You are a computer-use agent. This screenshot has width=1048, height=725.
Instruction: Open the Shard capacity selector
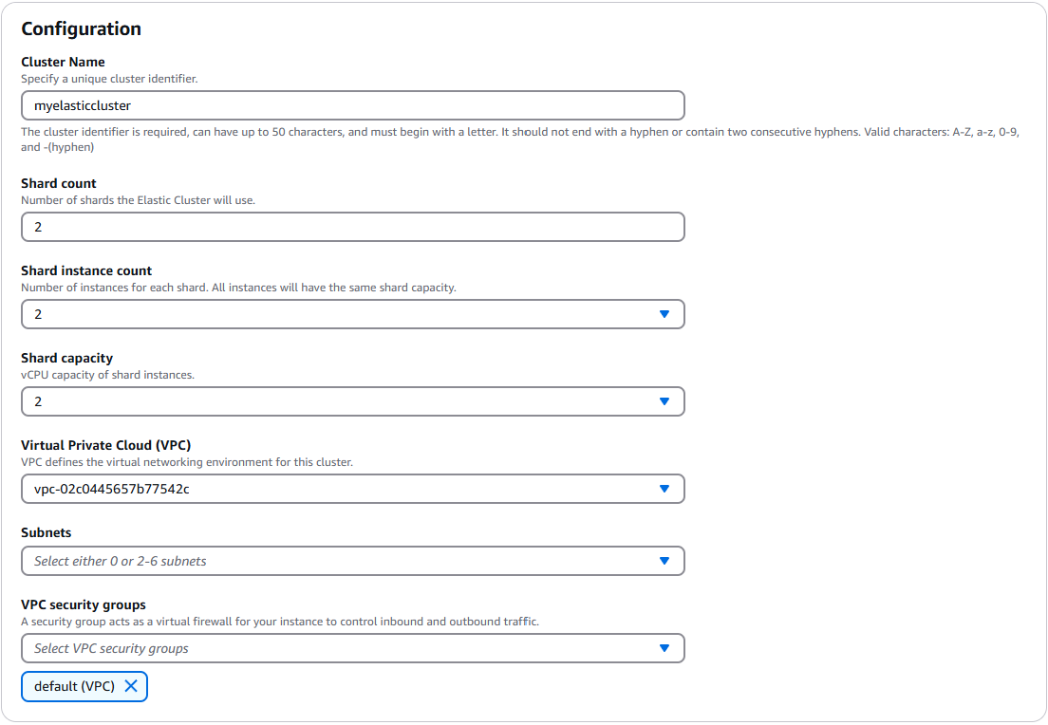(351, 400)
